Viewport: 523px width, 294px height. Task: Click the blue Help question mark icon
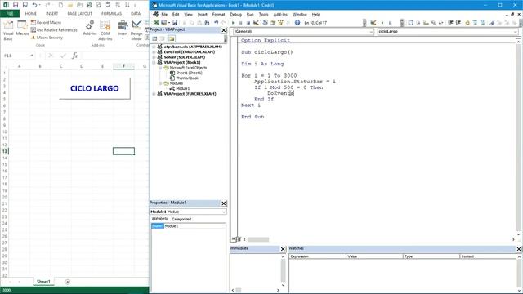pyautogui.click(x=297, y=23)
